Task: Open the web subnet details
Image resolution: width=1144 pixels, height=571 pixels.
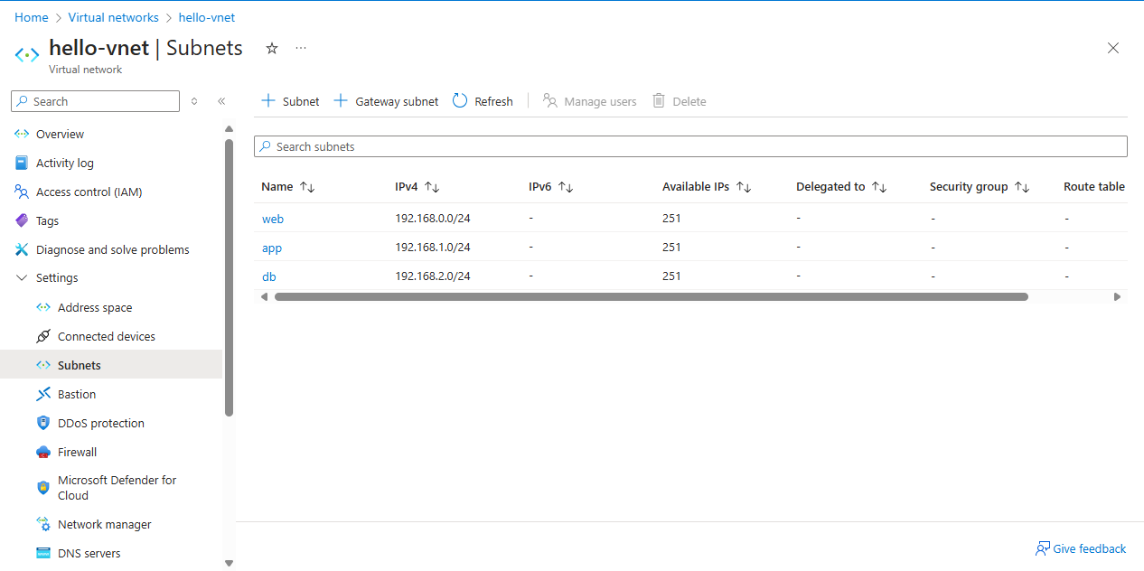Action: coord(273,219)
